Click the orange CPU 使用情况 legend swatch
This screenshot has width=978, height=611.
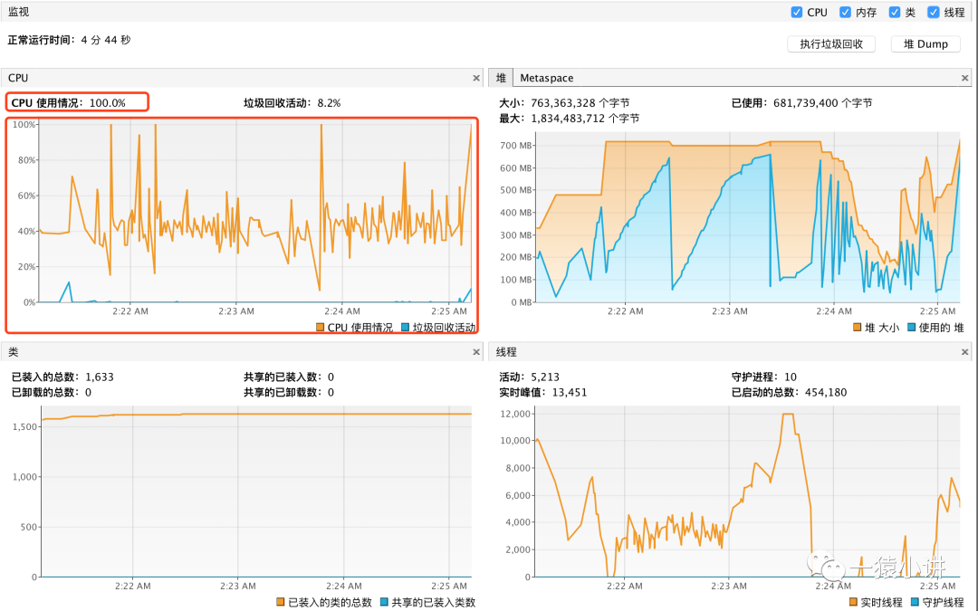coord(320,328)
